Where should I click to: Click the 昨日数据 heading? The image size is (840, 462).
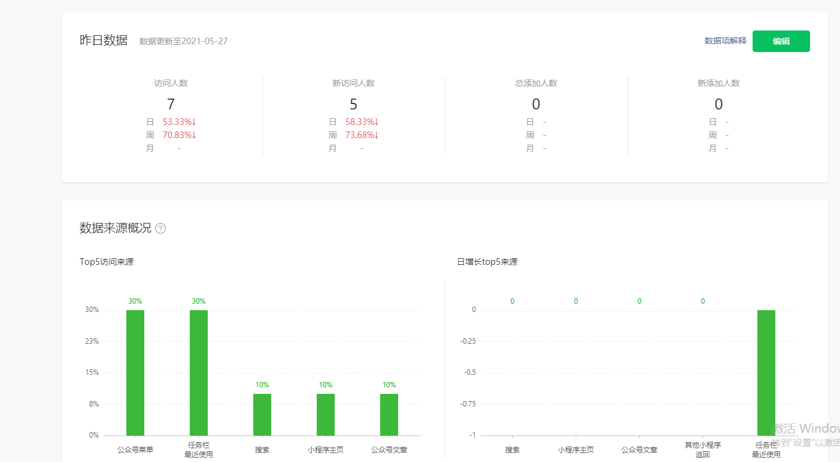click(x=104, y=41)
